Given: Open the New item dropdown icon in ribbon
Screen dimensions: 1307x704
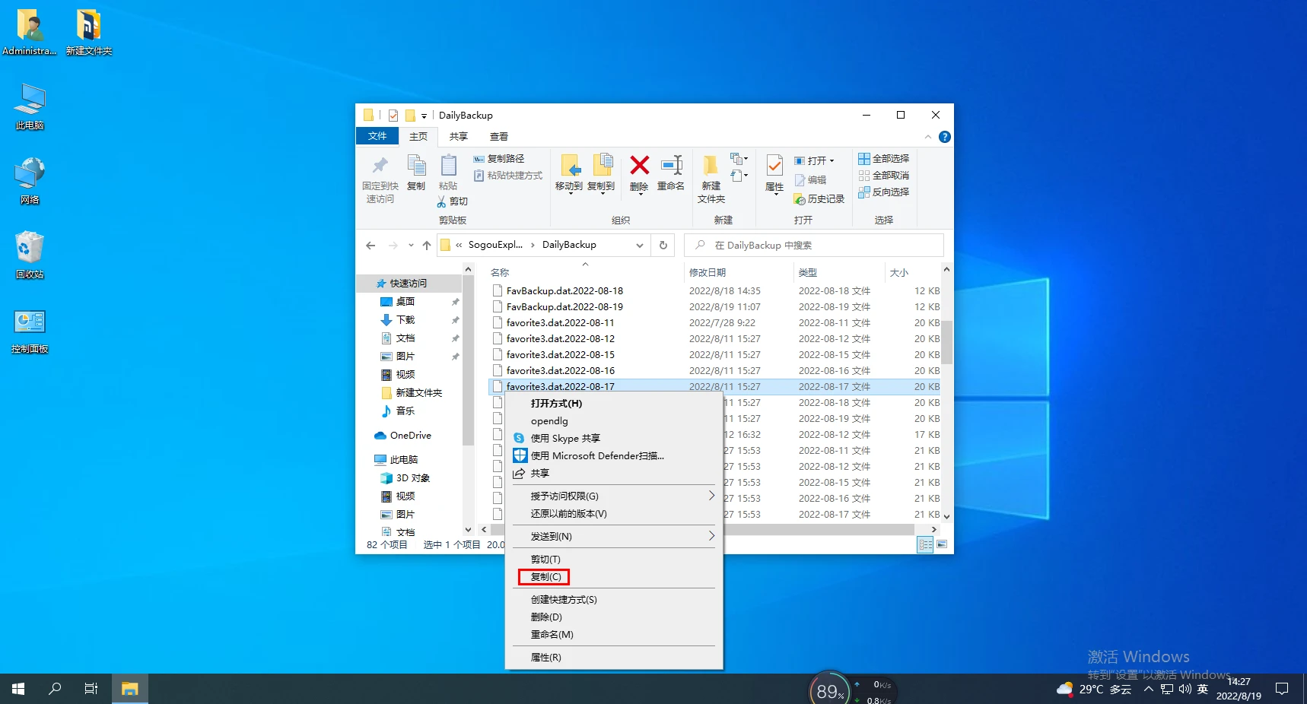Looking at the screenshot, I should [739, 159].
